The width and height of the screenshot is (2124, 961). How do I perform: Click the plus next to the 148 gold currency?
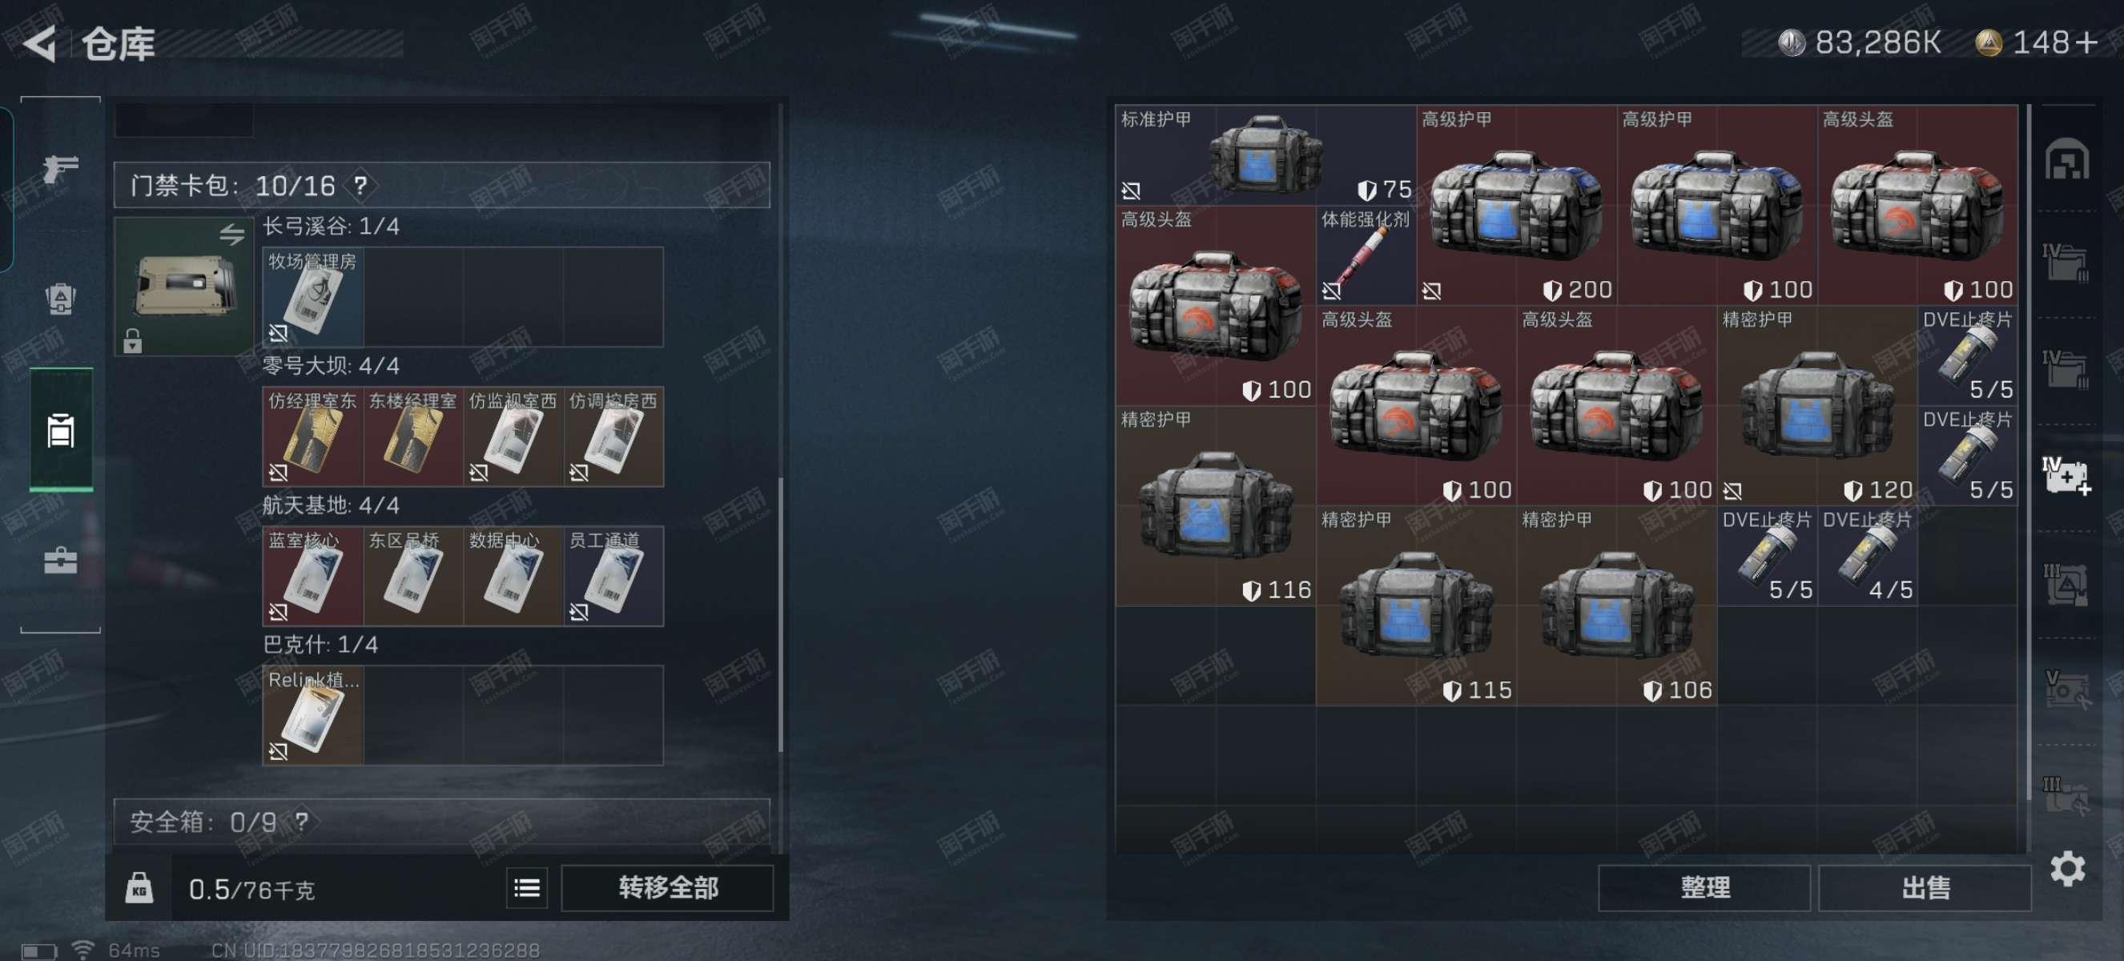click(x=2087, y=42)
